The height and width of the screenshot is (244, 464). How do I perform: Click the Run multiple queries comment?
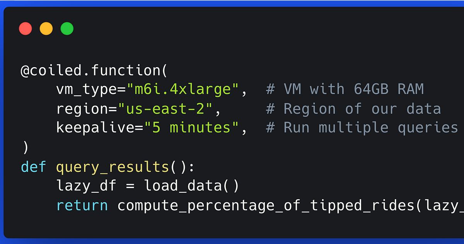(x=362, y=128)
